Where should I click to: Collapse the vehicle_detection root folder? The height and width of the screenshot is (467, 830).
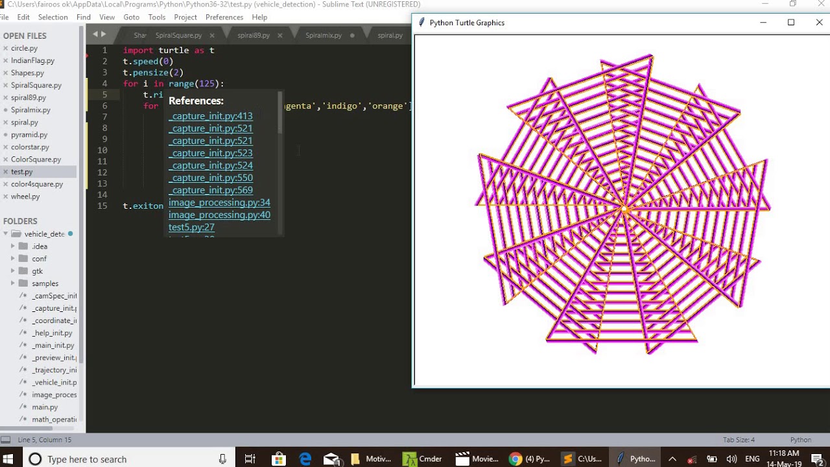click(x=6, y=234)
